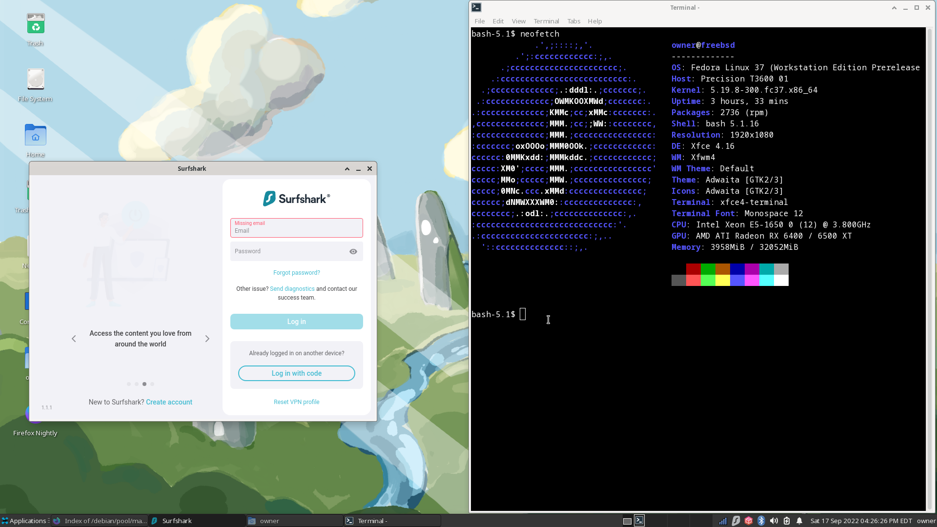Click the Email input field

click(296, 228)
